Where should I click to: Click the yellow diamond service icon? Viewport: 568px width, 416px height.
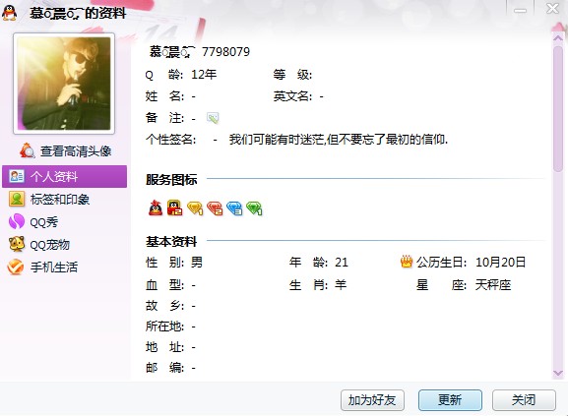coord(195,208)
